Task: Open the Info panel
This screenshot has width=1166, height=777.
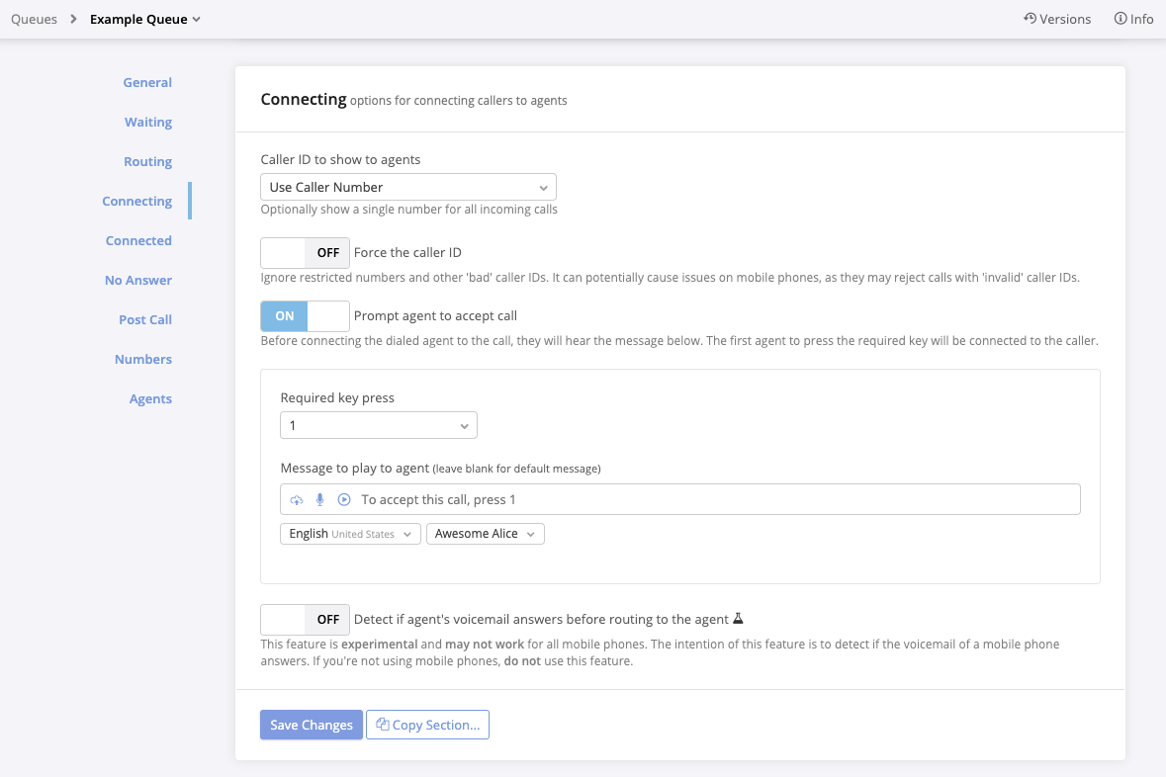Action: click(x=1133, y=19)
